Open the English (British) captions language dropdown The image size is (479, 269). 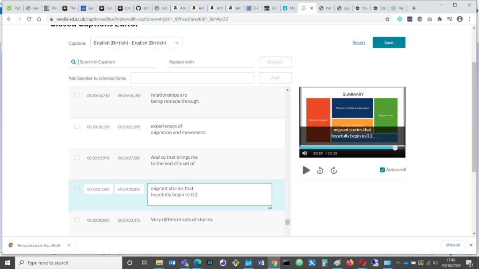tap(136, 42)
